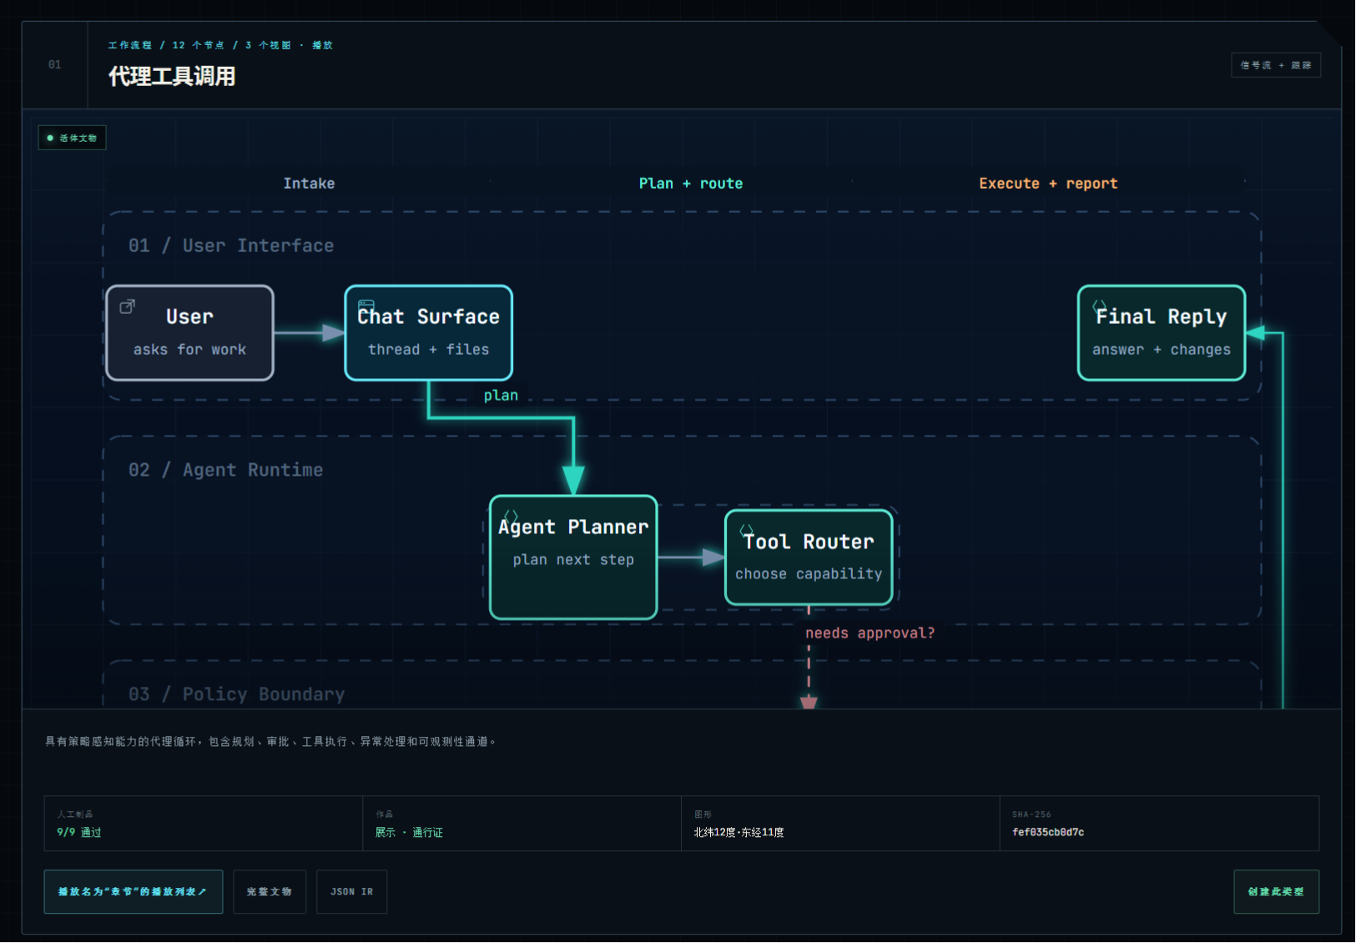Click the 'thread + files' subtitle
1356x943 pixels.
(429, 350)
